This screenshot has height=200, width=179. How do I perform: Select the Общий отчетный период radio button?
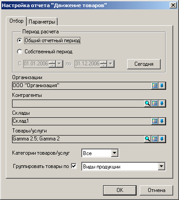[x=20, y=40]
